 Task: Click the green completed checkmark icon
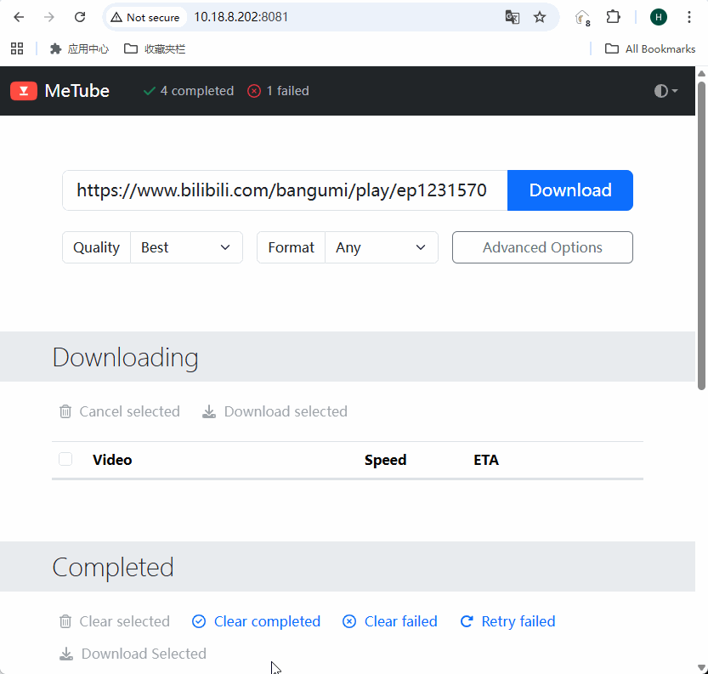pyautogui.click(x=149, y=91)
